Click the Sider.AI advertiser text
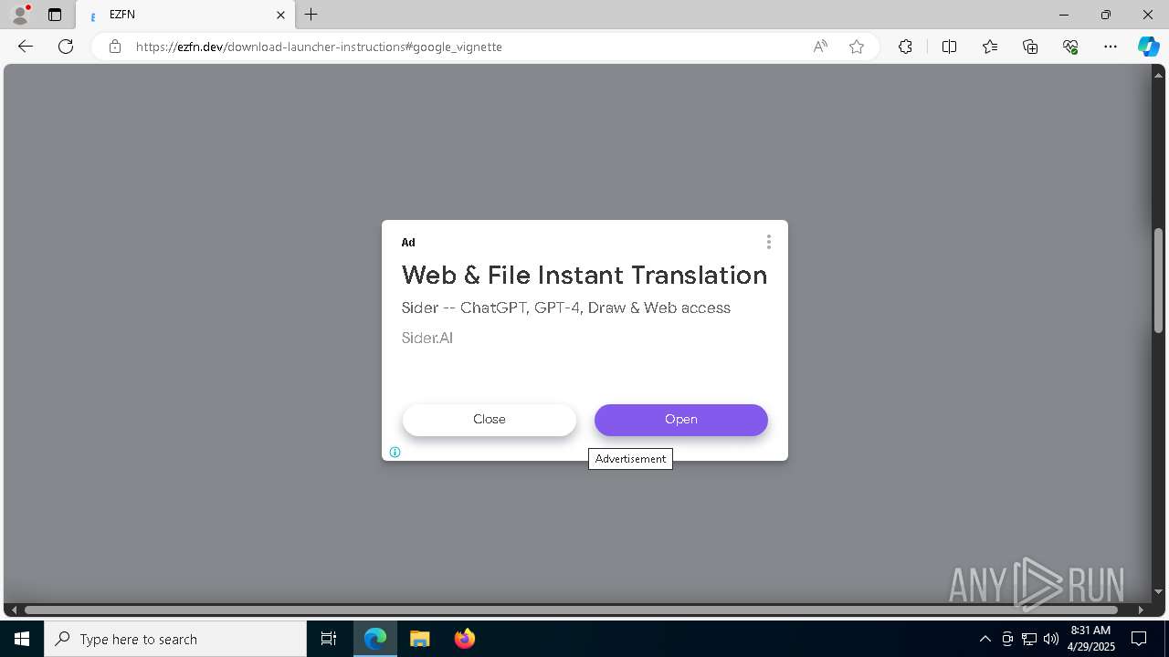The height and width of the screenshot is (657, 1169). pyautogui.click(x=427, y=338)
